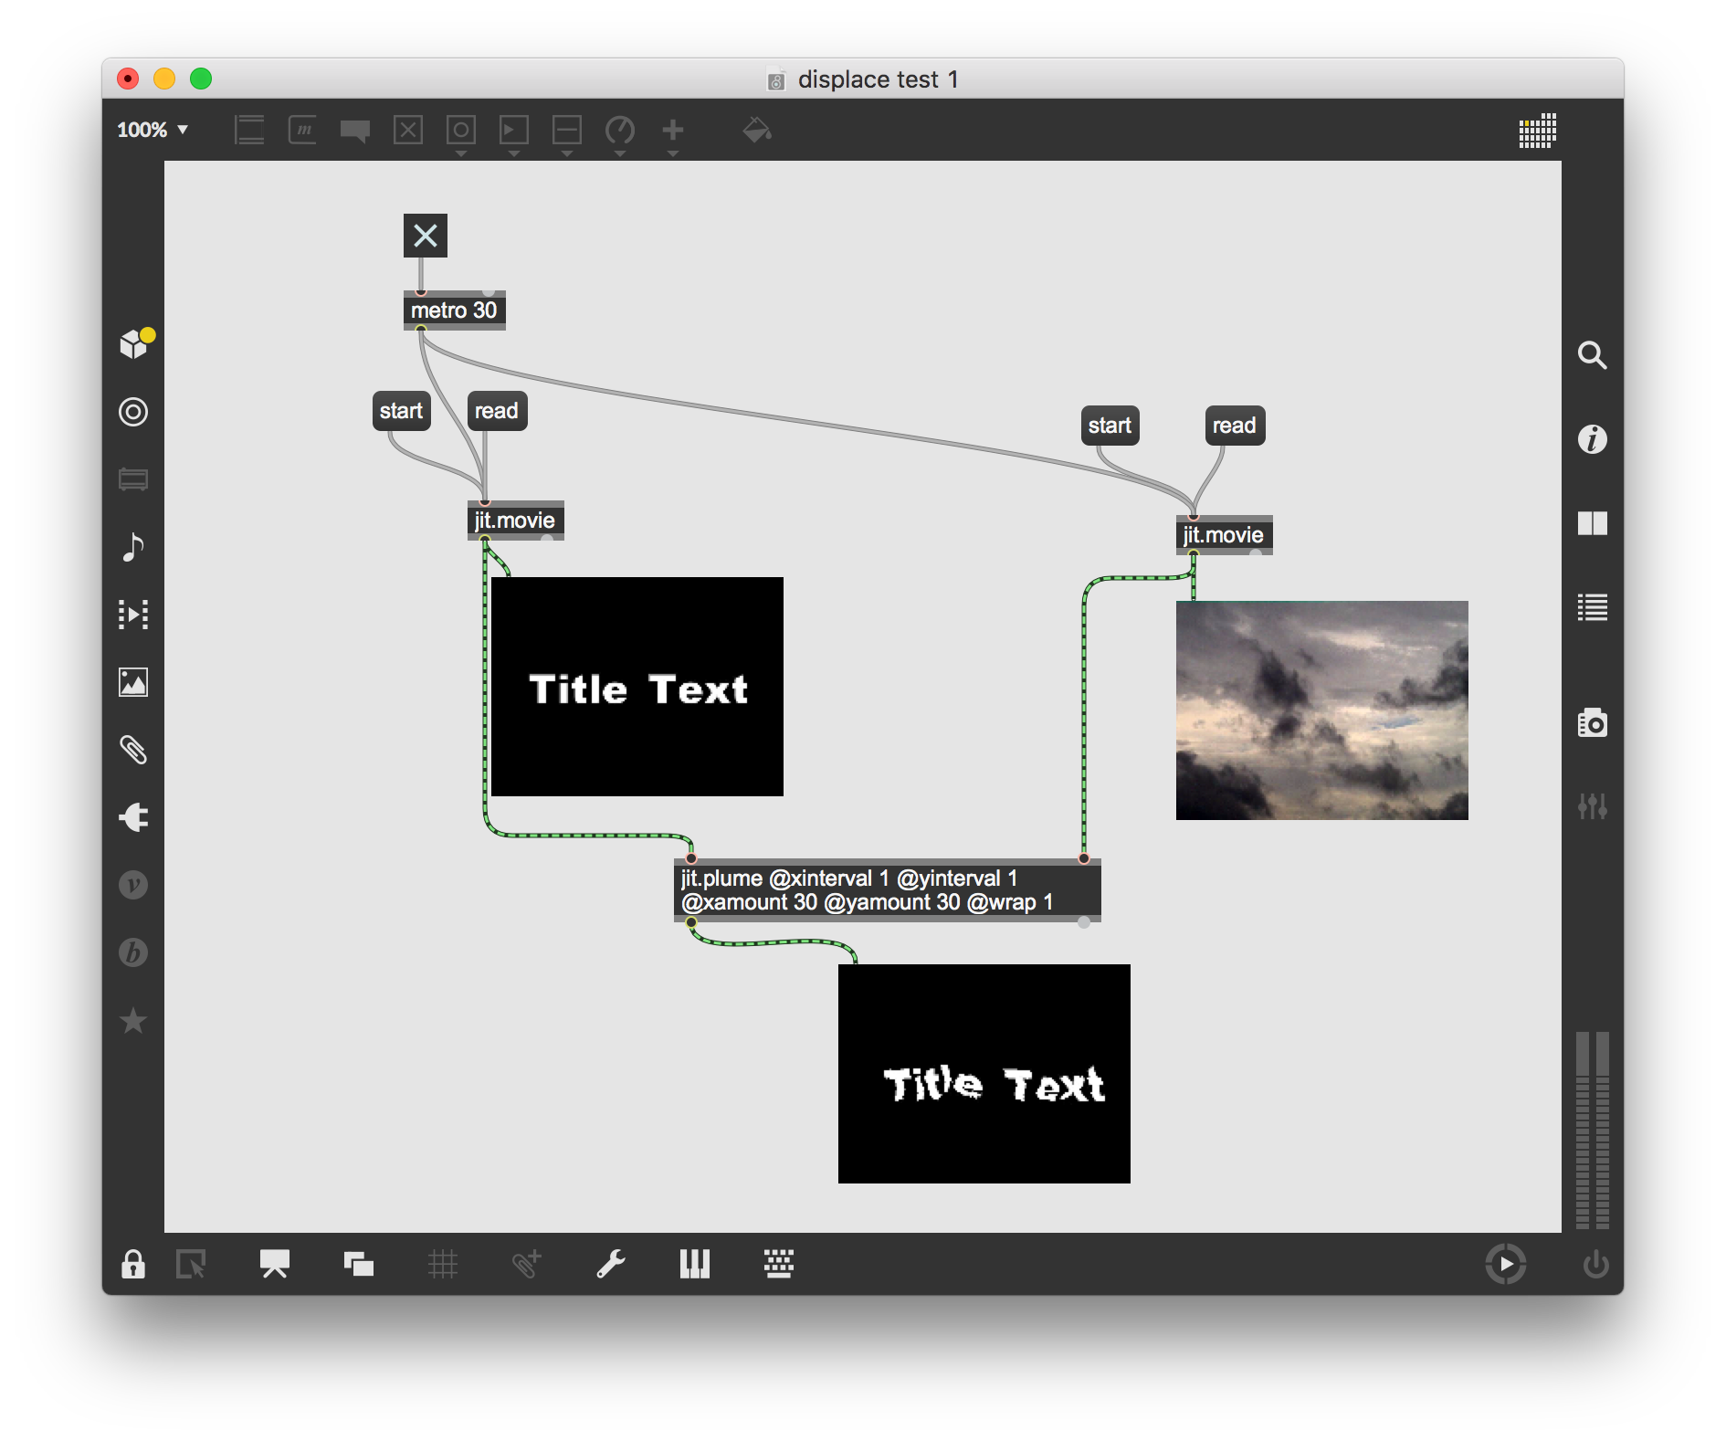Image resolution: width=1726 pixels, height=1441 pixels.
Task: Open the object browser cube icon
Action: point(134,344)
